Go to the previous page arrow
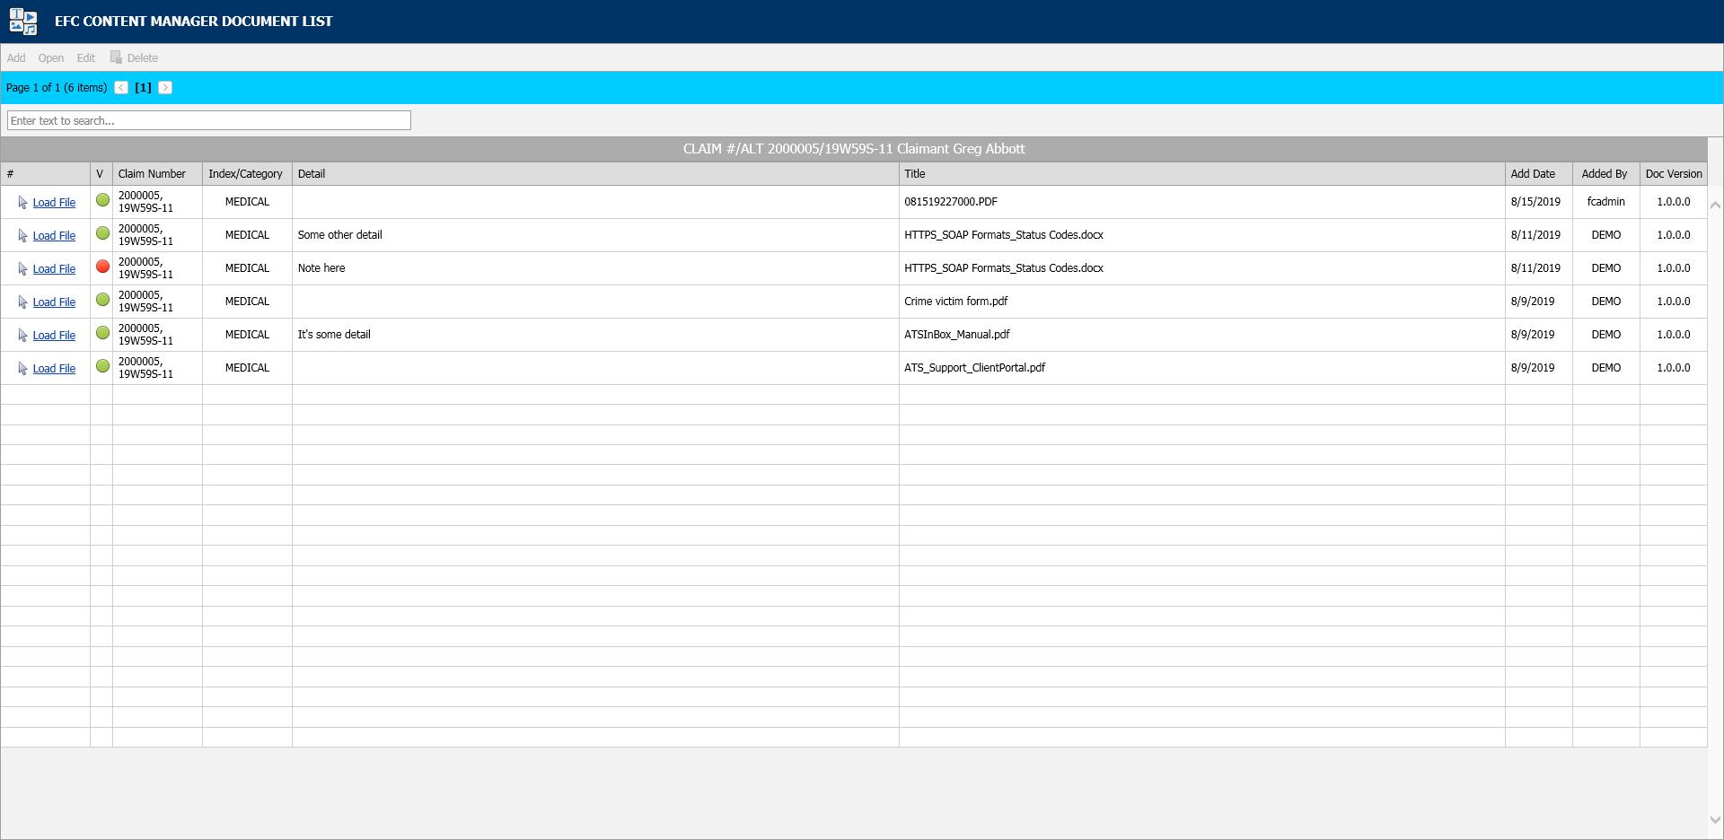Image resolution: width=1724 pixels, height=840 pixels. [x=121, y=88]
